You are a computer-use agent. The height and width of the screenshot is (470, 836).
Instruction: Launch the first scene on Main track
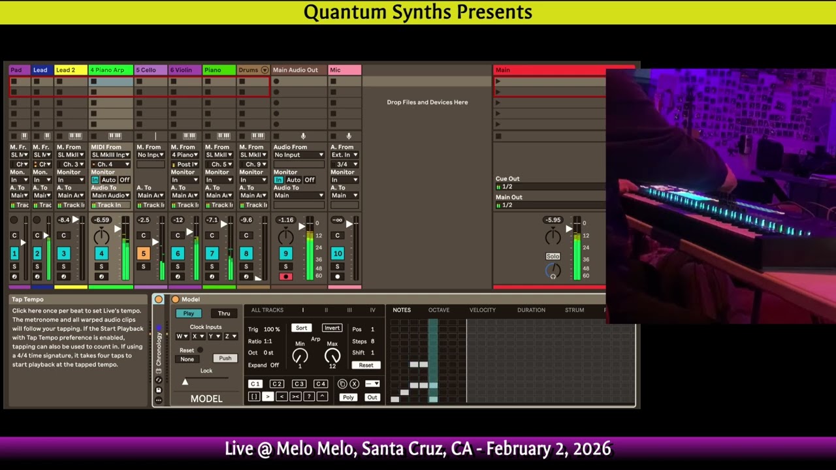[498, 82]
